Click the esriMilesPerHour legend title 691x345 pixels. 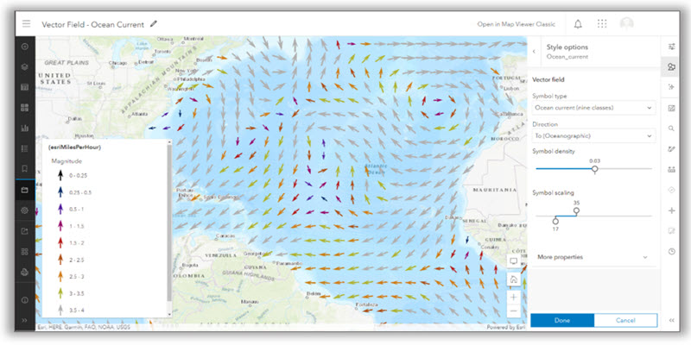coord(74,147)
